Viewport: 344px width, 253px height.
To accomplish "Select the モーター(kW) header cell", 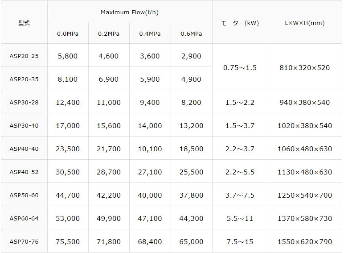I will 240,23.
